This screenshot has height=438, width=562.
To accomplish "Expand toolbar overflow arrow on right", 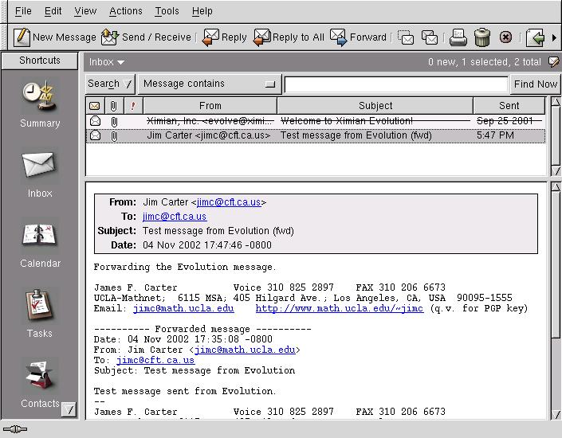I will click(x=553, y=37).
